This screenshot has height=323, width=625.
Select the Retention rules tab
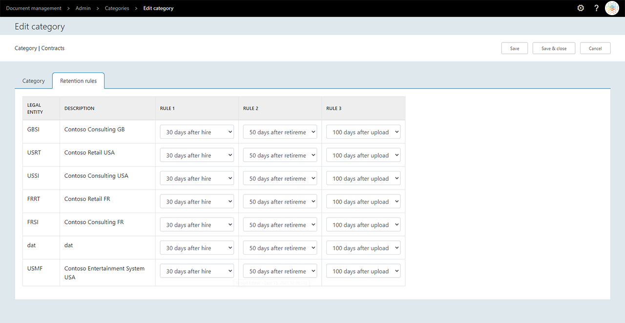pos(79,81)
